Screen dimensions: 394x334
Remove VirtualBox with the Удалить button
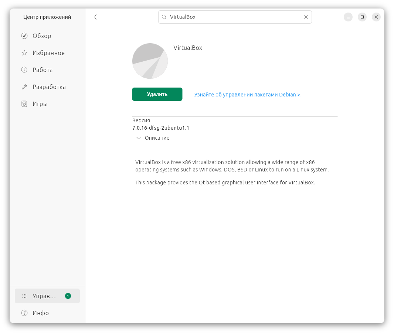(157, 94)
